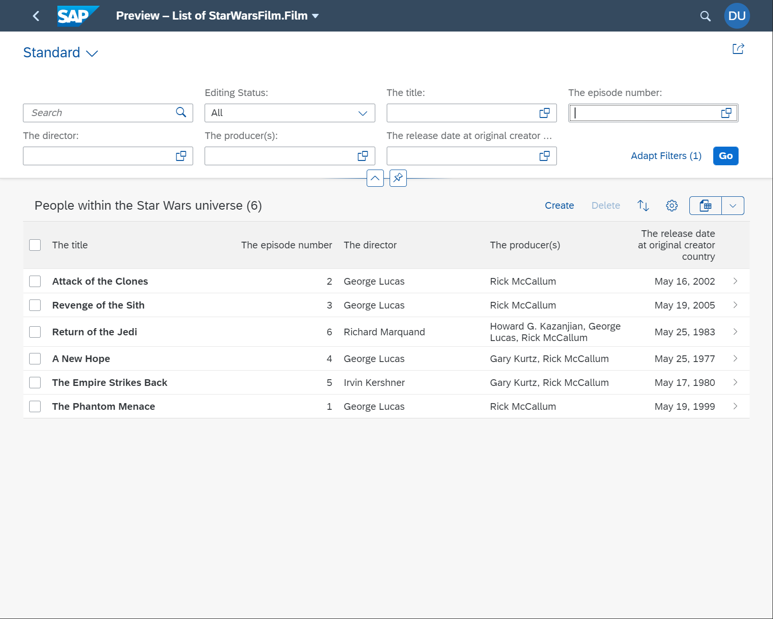The height and width of the screenshot is (619, 773).
Task: Click The title column header
Action: point(70,245)
